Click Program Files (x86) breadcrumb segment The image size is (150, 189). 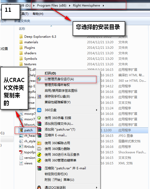coord(52,6)
